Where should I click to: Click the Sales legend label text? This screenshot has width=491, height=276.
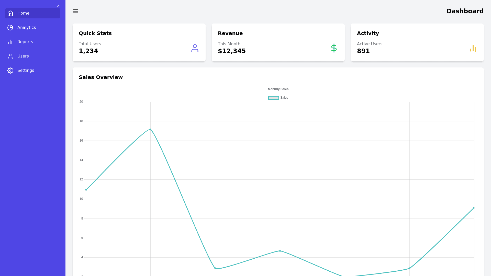click(284, 98)
